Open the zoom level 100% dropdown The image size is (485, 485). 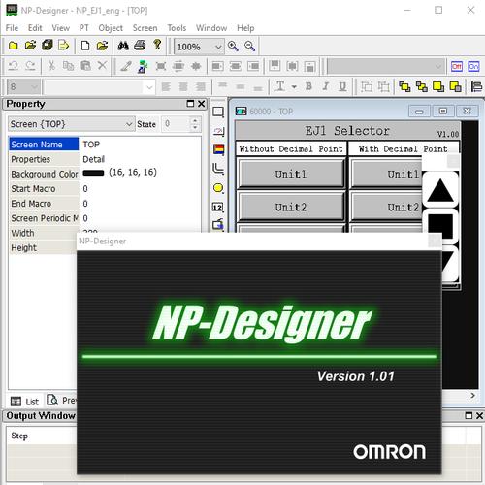pyautogui.click(x=218, y=47)
